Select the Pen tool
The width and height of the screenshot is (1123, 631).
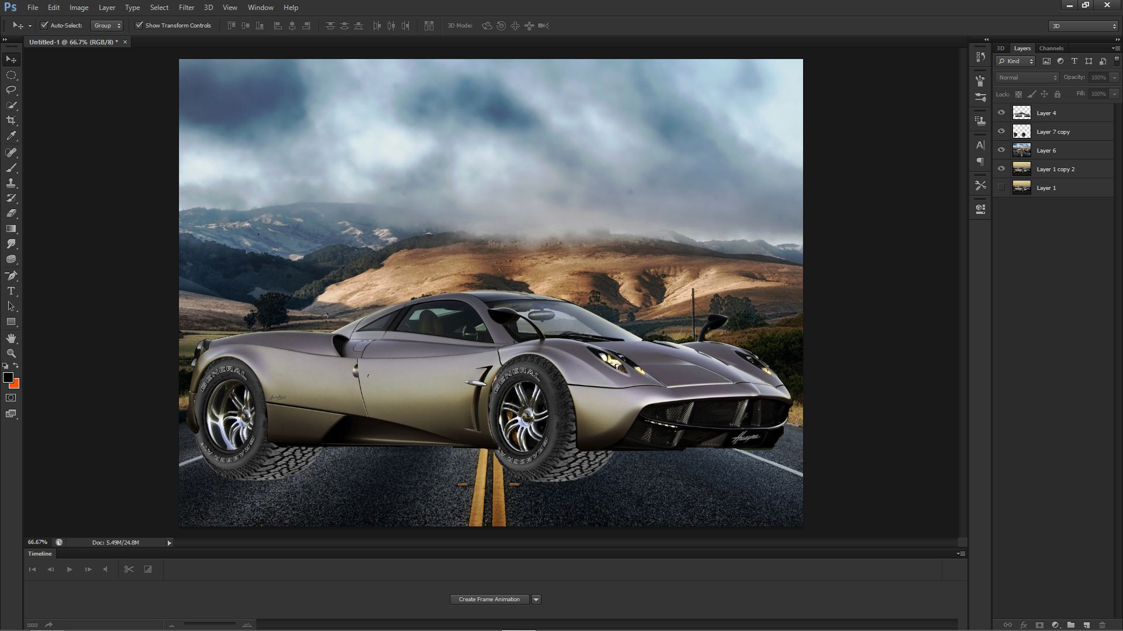point(11,276)
